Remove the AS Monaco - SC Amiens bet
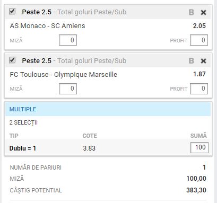Image resolution: width=217 pixels, height=203 pixels. (204, 13)
